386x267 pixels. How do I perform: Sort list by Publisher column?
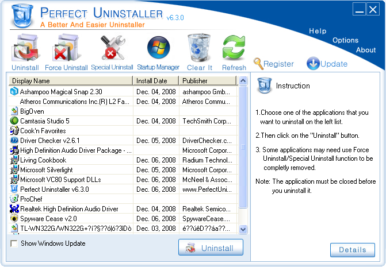208,81
